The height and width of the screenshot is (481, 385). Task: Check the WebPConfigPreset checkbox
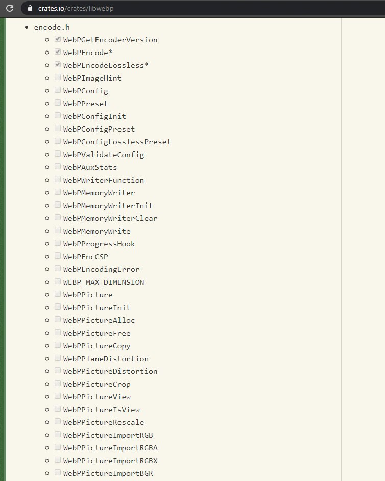click(58, 128)
